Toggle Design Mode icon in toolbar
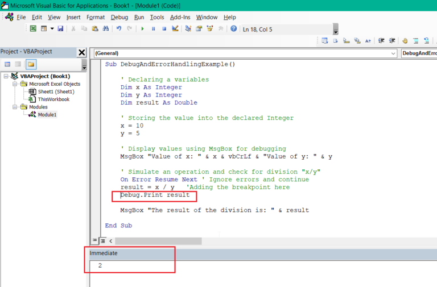437x287 pixels. tap(176, 28)
